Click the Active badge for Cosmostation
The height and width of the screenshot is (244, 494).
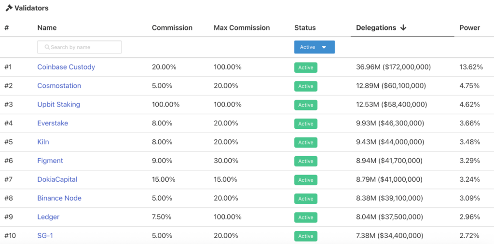point(305,86)
